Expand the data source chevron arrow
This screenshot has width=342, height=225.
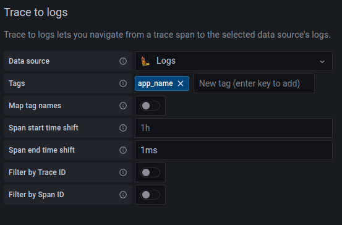click(x=322, y=62)
